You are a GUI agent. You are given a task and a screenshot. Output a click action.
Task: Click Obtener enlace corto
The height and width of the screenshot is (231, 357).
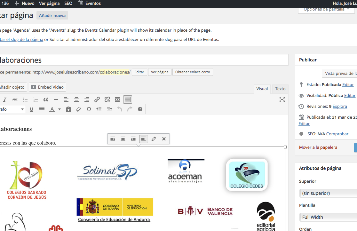pyautogui.click(x=193, y=72)
